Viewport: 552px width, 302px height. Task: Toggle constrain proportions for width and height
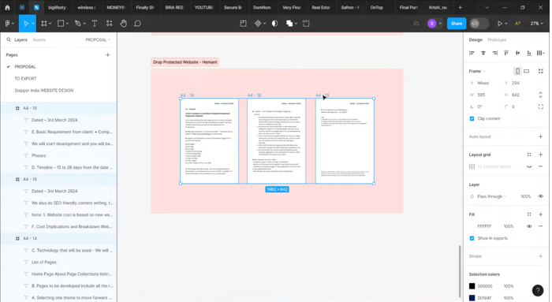click(x=541, y=95)
